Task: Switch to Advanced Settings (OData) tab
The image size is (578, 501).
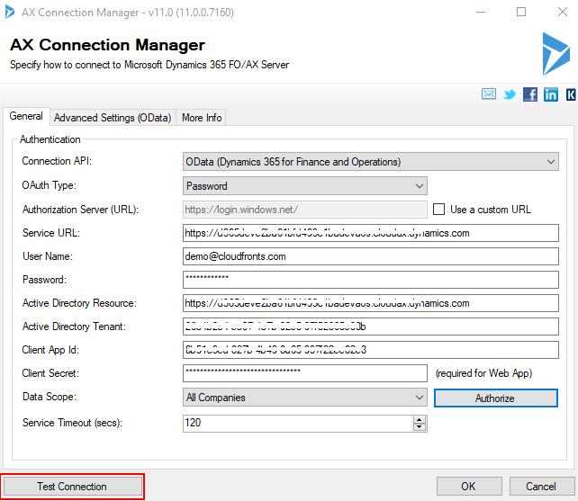Action: (x=113, y=118)
